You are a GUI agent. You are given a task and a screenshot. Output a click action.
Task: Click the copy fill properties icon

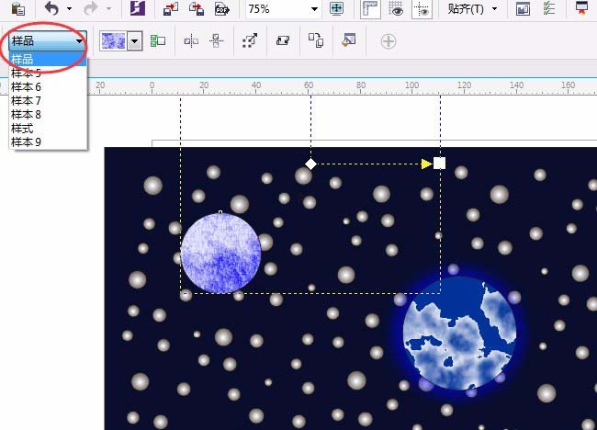pyautogui.click(x=316, y=40)
